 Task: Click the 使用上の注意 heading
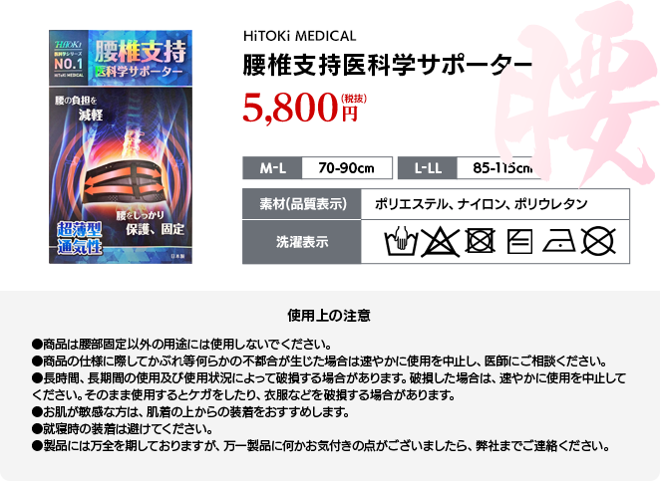point(329,316)
